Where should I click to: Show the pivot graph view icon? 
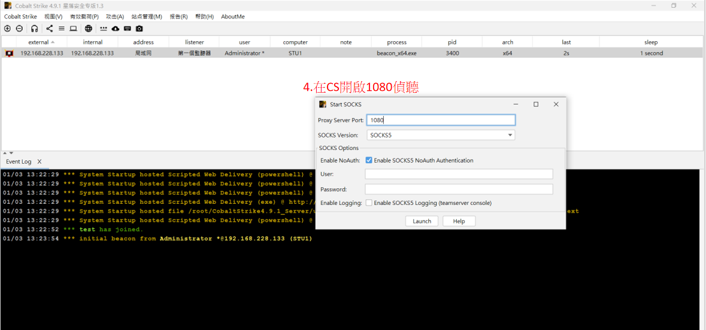pyautogui.click(x=50, y=28)
